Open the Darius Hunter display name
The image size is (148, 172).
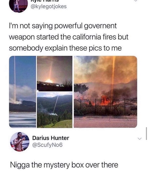coord(51,138)
